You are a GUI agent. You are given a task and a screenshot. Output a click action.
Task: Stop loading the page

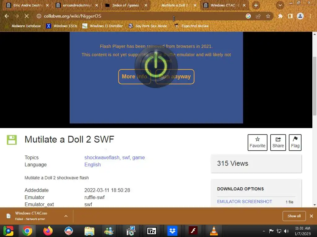pos(27,16)
